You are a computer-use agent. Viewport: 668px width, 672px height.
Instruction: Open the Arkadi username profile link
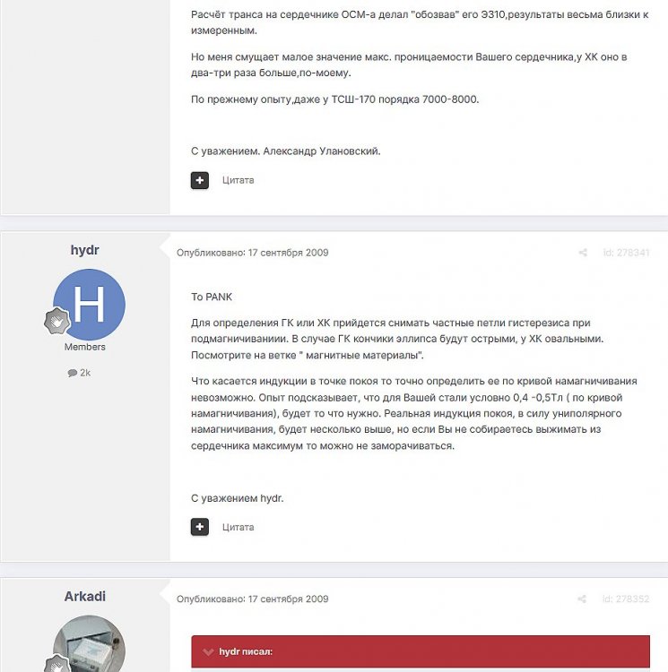pos(85,596)
